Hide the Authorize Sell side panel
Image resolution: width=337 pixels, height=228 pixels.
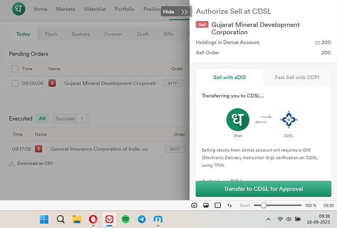(176, 12)
